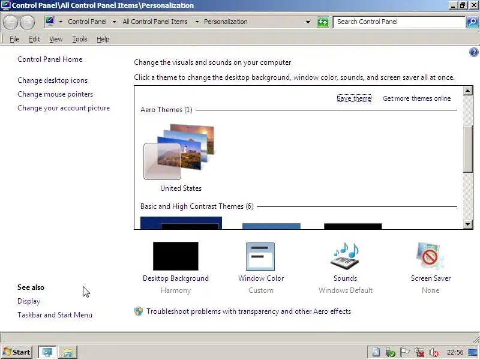Click the green Refresh button beside address bar
Image resolution: width=480 pixels, height=360 pixels.
323,22
